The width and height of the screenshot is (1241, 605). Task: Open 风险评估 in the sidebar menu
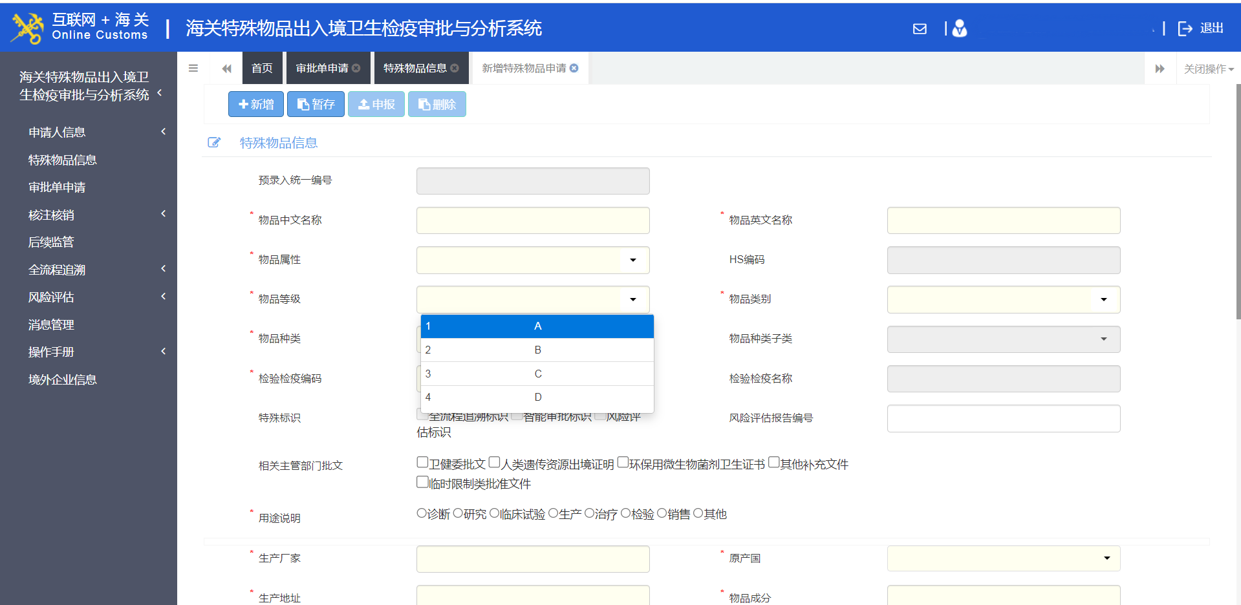[x=52, y=297]
